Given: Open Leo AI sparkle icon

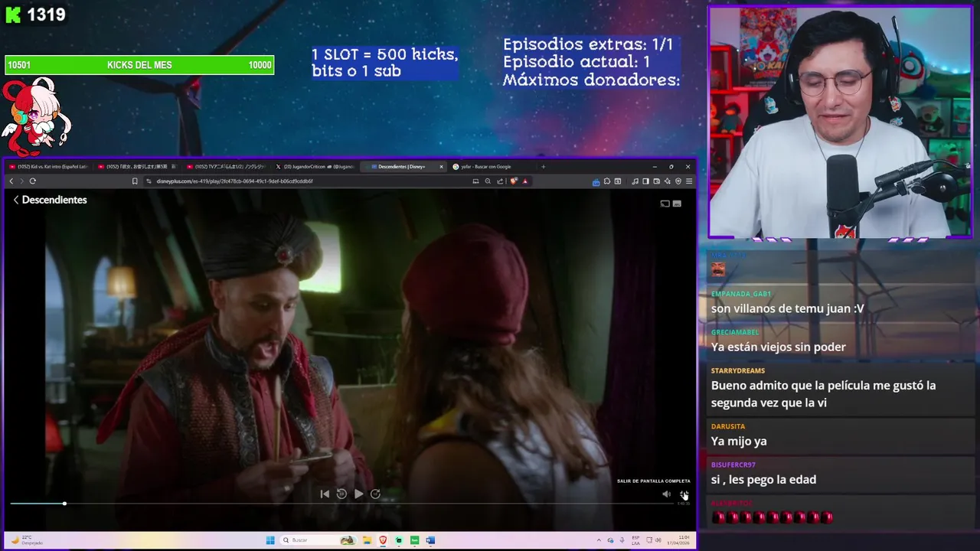Looking at the screenshot, I should click(668, 181).
